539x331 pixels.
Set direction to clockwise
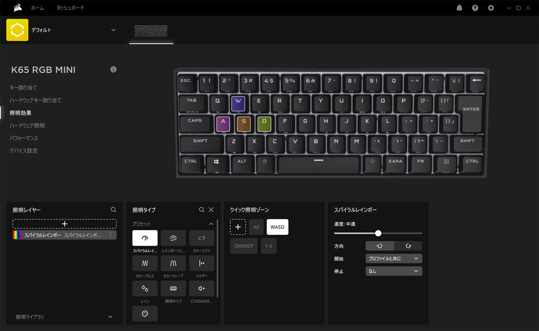[x=408, y=246]
